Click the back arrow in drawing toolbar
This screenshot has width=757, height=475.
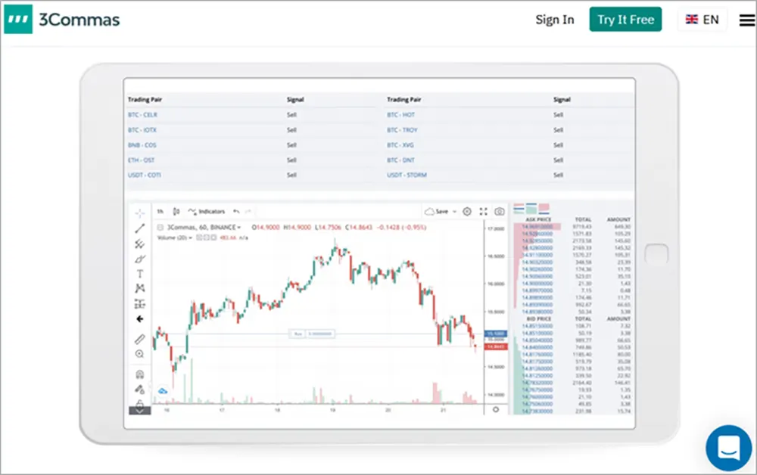coord(139,318)
